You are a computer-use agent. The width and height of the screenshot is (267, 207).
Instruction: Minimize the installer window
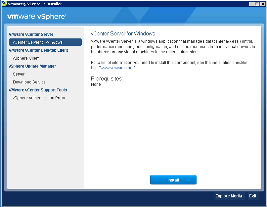(x=251, y=4)
